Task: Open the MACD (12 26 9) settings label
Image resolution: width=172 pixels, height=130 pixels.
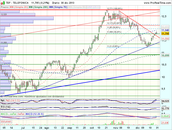Action: pos(35,114)
